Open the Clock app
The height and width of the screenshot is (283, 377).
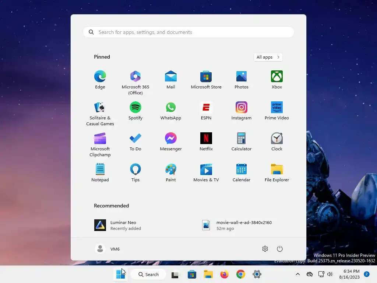277,142
